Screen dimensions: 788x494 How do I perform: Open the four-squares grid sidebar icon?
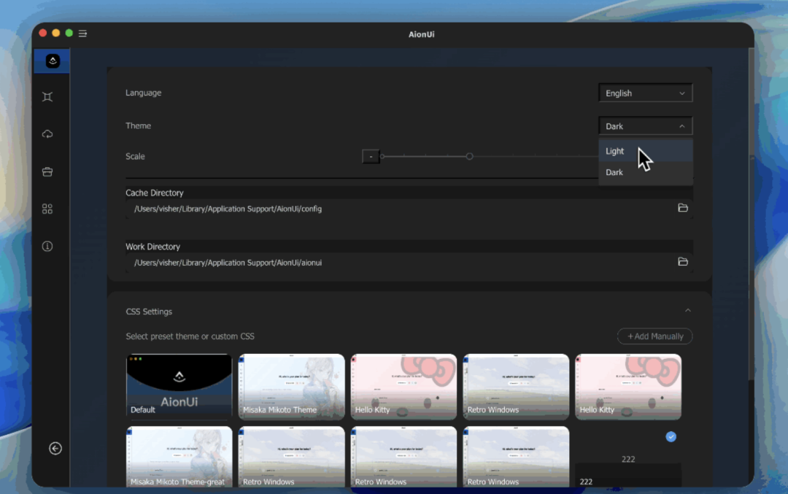click(x=47, y=209)
